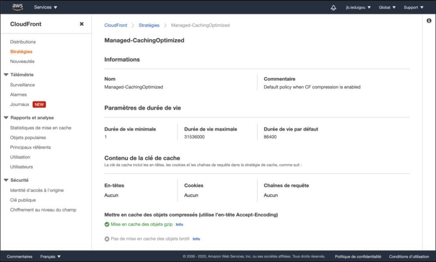Click the Aucun value under Cookies
Image resolution: width=436 pixels, height=262 pixels.
point(191,195)
